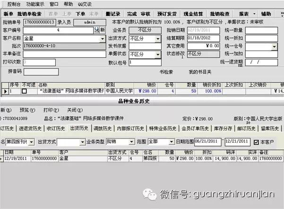Click the 新 button beside customer number

[103, 30]
